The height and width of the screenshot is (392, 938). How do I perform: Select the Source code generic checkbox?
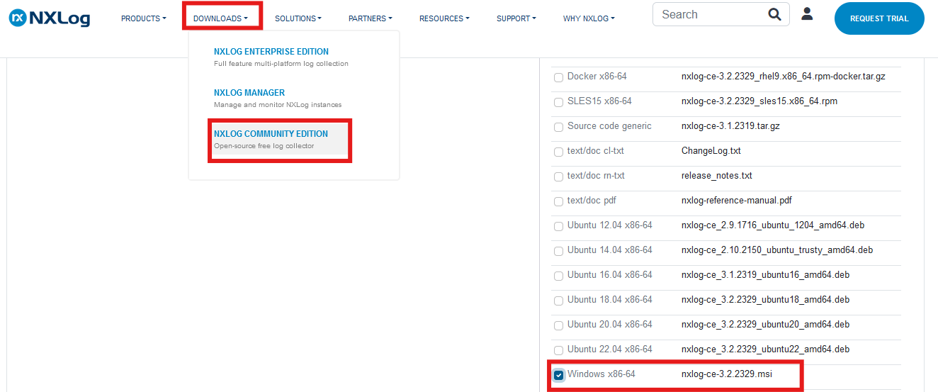pyautogui.click(x=558, y=127)
